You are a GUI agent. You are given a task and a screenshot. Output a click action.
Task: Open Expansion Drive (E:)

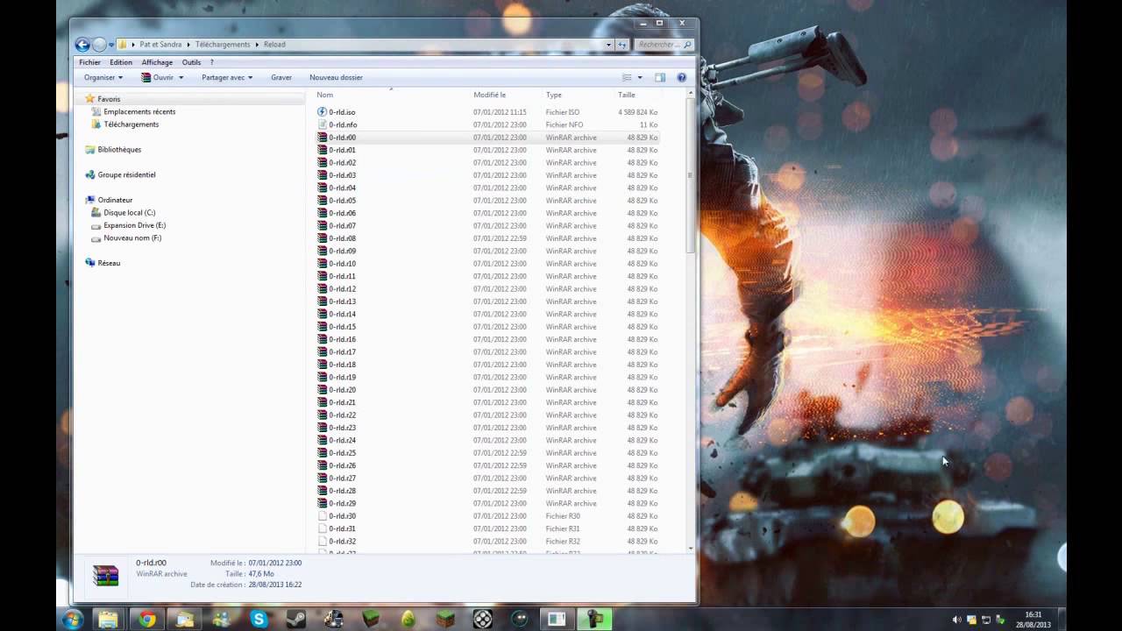[x=134, y=225]
